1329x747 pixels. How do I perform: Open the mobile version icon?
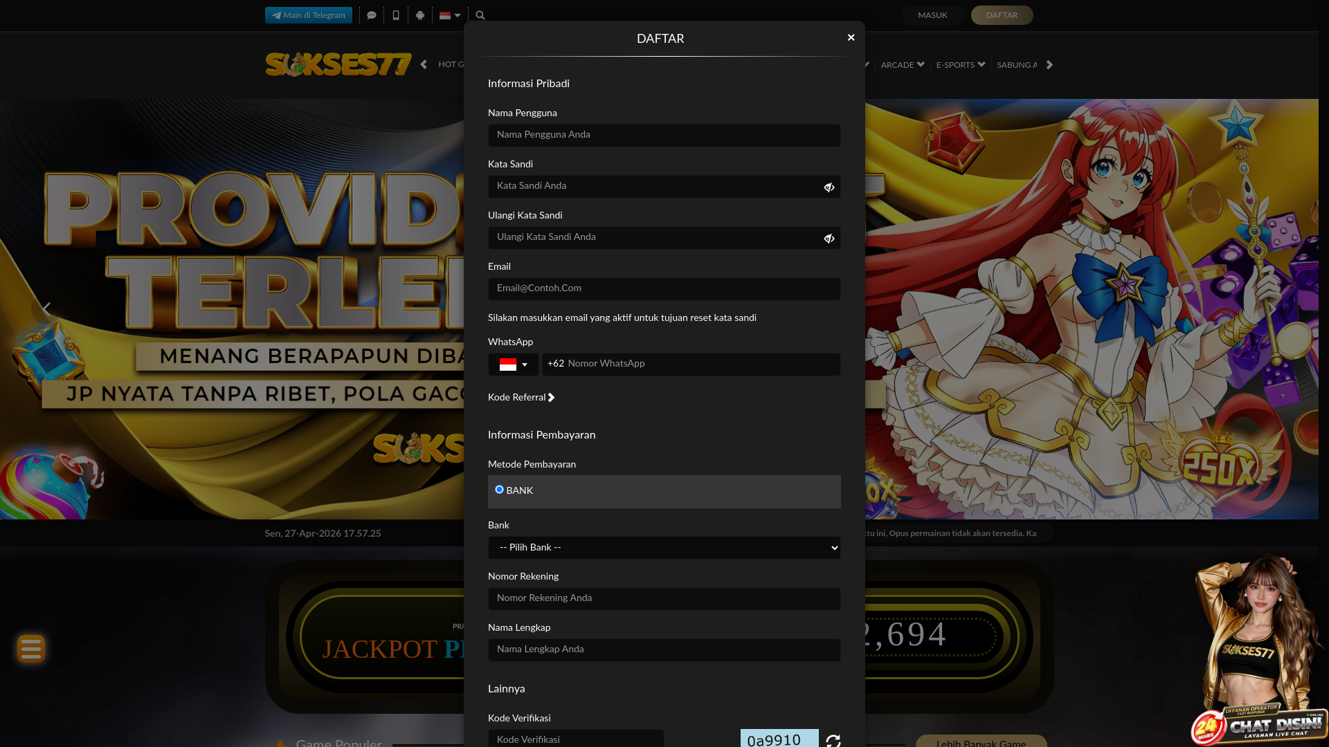[x=396, y=15]
